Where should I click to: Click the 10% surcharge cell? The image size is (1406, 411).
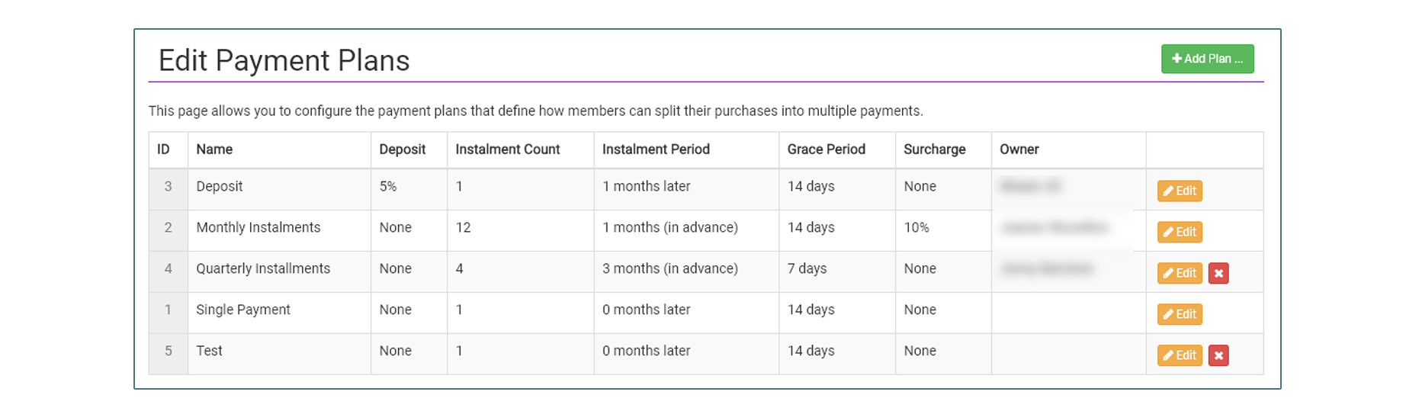[916, 227]
